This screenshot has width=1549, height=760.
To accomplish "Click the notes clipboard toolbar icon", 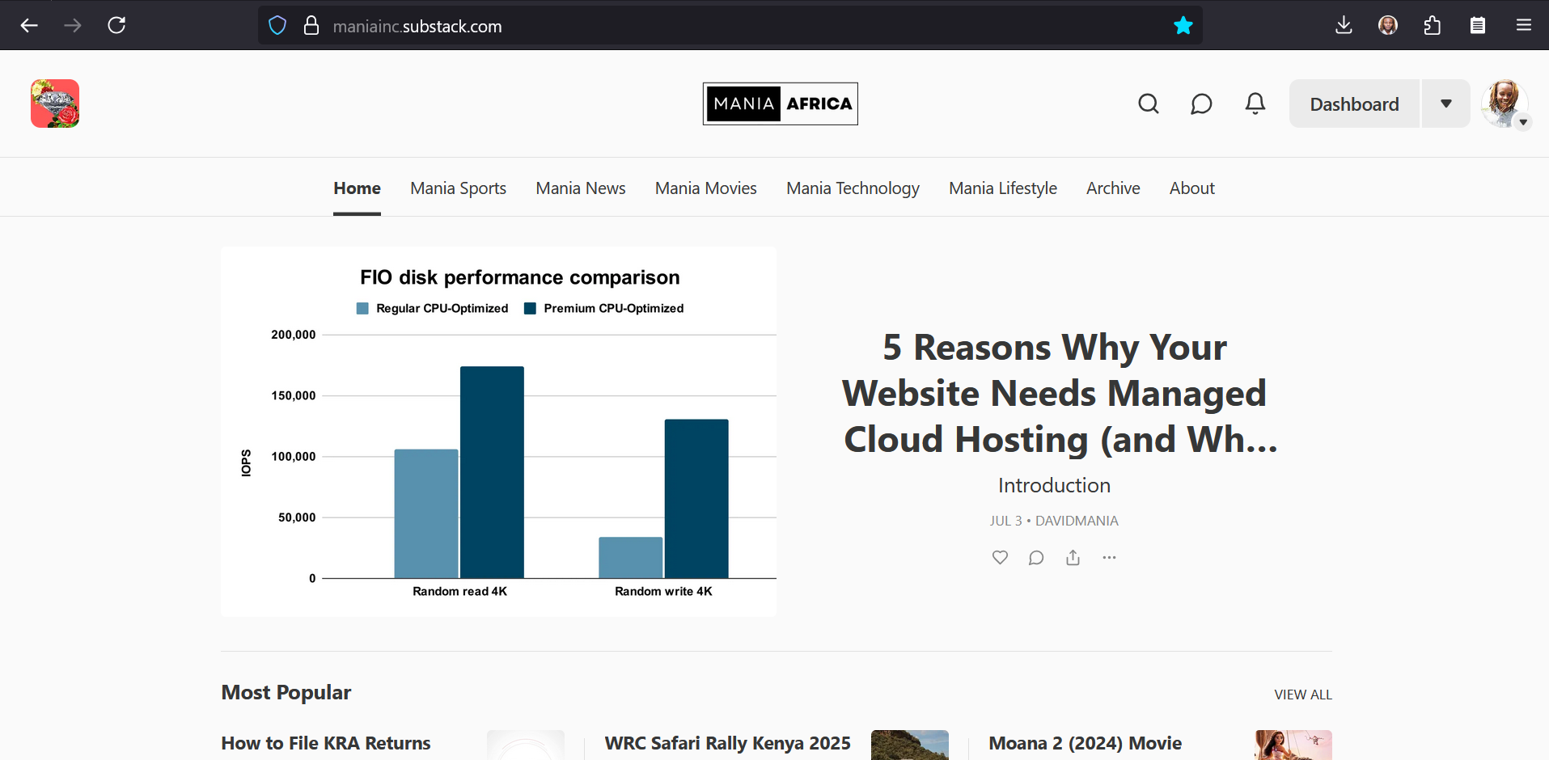I will [x=1478, y=26].
